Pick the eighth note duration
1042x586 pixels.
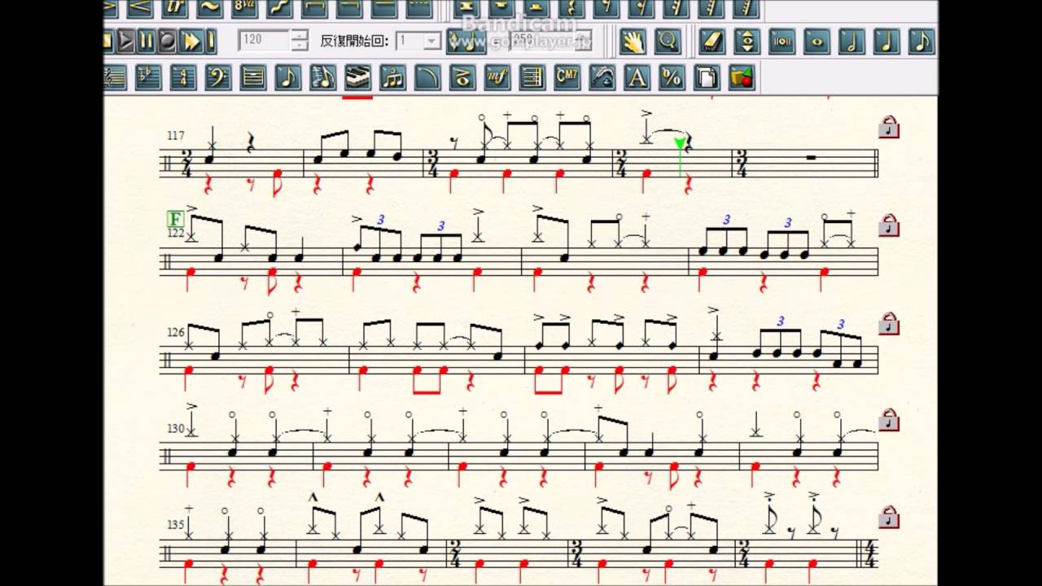click(x=922, y=41)
